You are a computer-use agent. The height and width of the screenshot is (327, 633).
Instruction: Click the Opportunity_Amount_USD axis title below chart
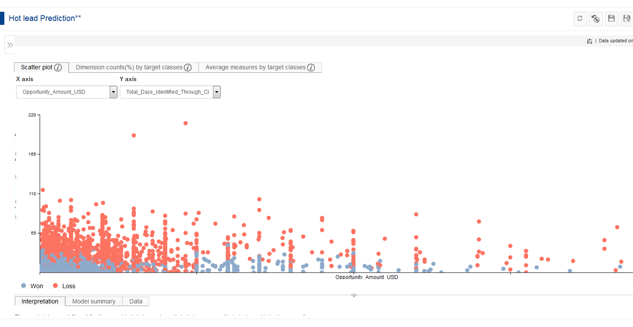tap(366, 277)
